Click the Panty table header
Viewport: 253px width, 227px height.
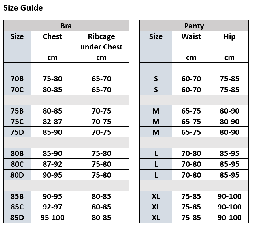[x=194, y=26]
